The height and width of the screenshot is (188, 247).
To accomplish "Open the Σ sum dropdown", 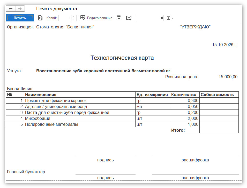I will click(x=170, y=18).
